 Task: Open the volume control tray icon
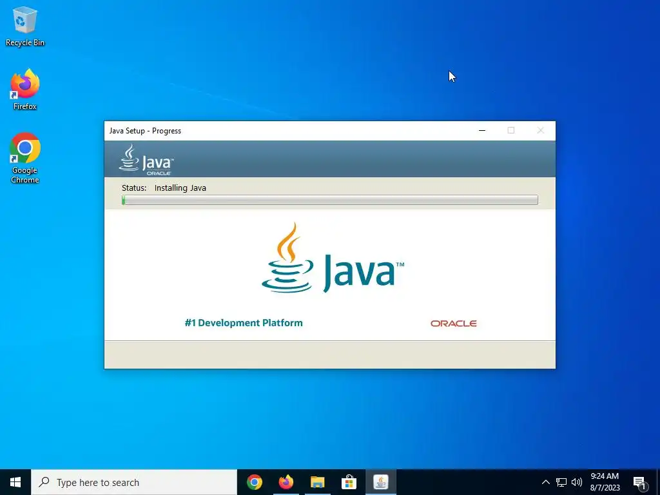tap(577, 482)
